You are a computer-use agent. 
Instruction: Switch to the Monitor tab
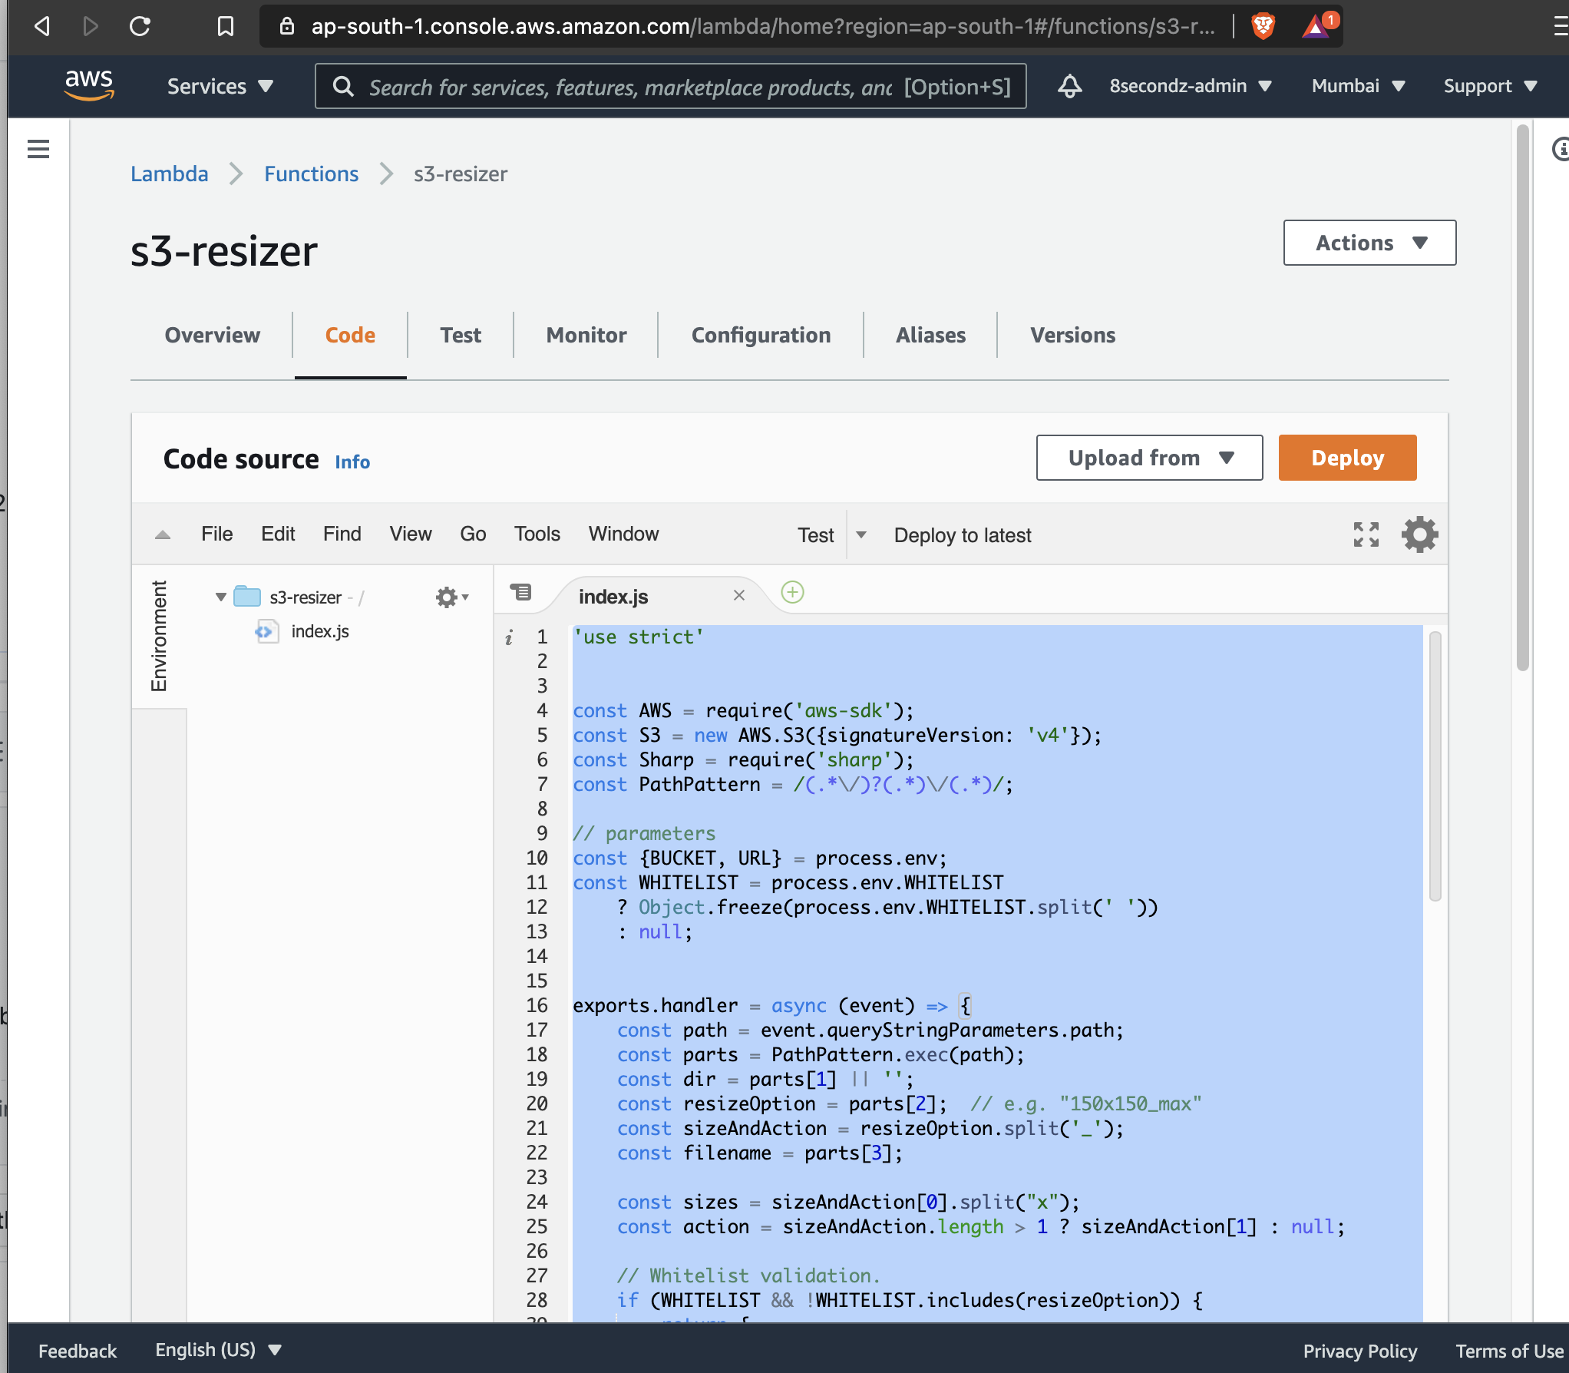point(586,335)
